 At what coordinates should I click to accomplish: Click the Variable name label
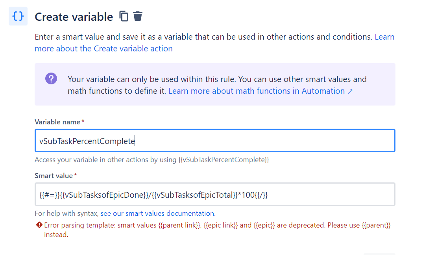pyautogui.click(x=57, y=122)
